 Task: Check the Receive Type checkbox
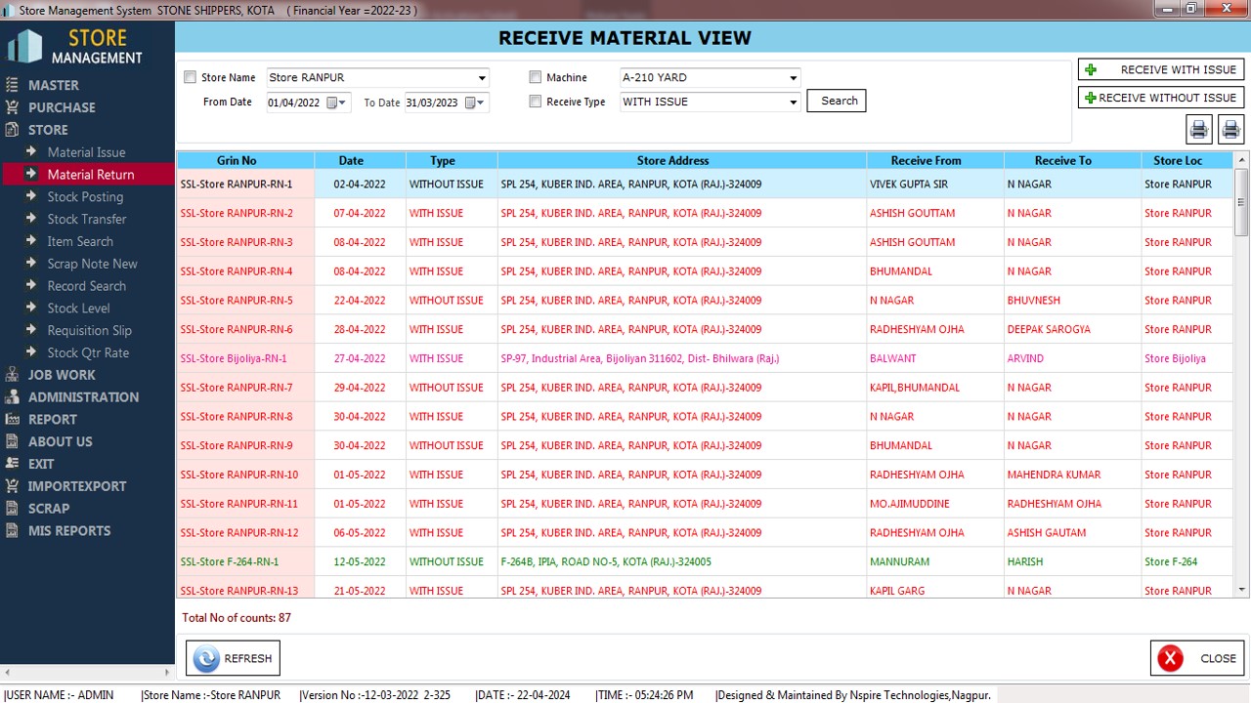(536, 102)
